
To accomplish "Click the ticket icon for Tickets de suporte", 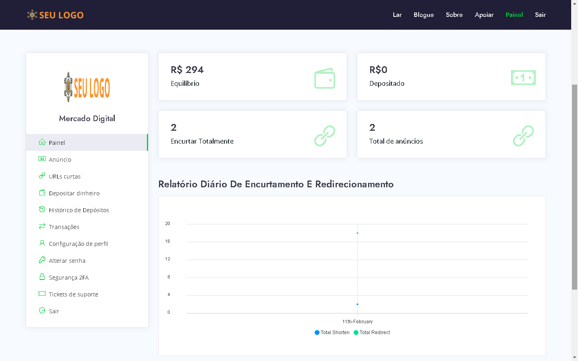I will (42, 294).
